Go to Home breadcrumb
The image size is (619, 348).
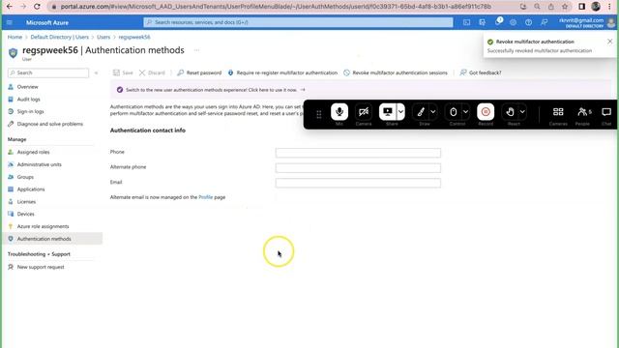[15, 37]
